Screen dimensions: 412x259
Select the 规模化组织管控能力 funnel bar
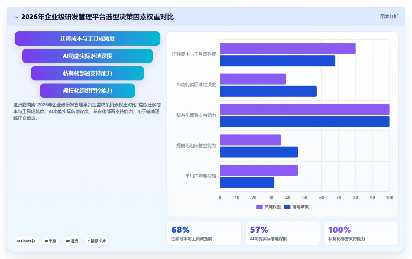point(88,91)
